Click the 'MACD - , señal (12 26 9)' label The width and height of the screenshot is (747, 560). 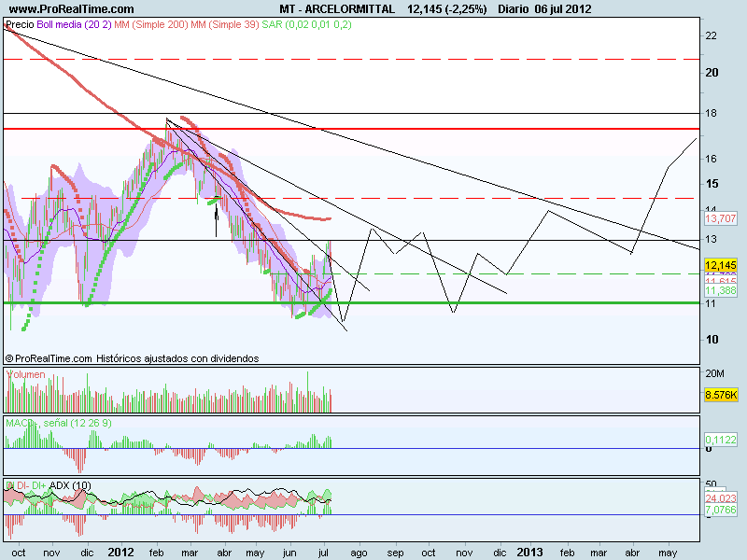point(59,423)
